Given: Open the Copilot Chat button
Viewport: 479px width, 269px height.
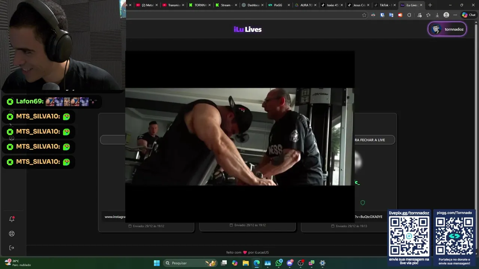Looking at the screenshot, I should coord(469,15).
